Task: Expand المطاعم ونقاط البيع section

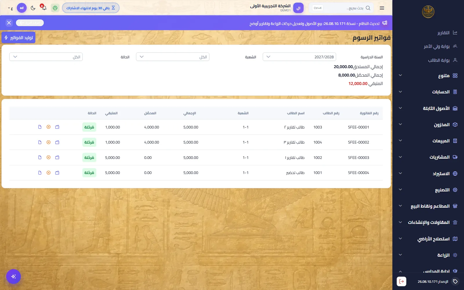Action: 428,206
